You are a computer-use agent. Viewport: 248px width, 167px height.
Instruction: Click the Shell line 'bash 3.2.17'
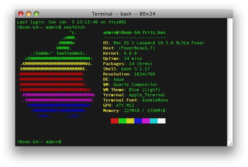[126, 69]
